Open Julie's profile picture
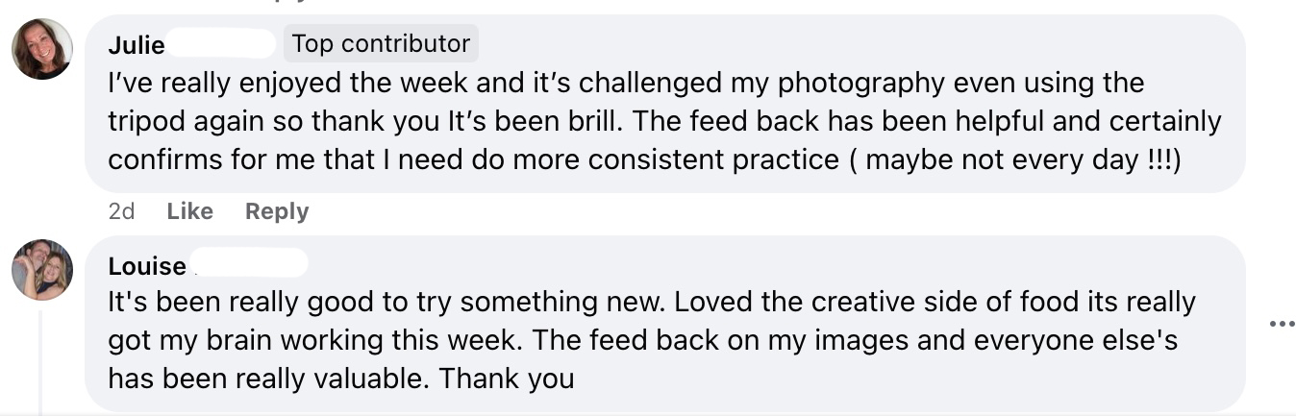The width and height of the screenshot is (1296, 416). point(41,49)
